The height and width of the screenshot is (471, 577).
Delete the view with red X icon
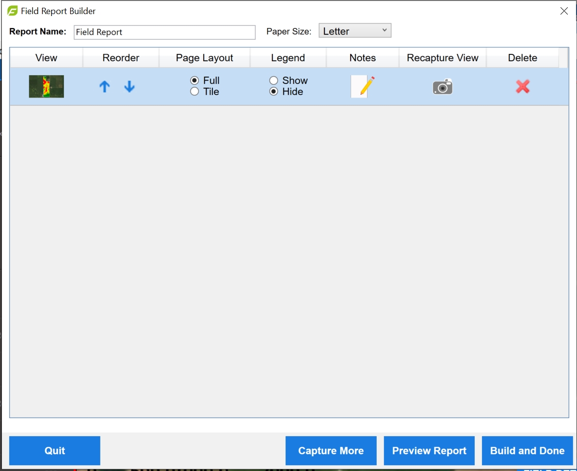[523, 87]
